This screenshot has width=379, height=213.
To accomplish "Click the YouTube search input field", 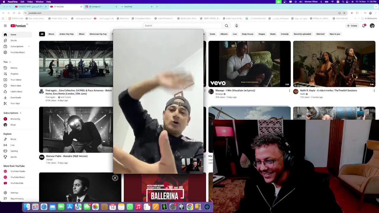I will [x=182, y=26].
